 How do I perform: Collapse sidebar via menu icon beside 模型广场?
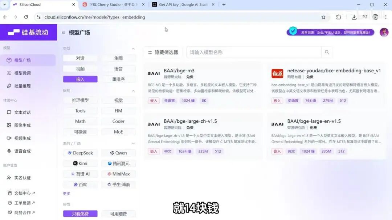tap(64, 33)
